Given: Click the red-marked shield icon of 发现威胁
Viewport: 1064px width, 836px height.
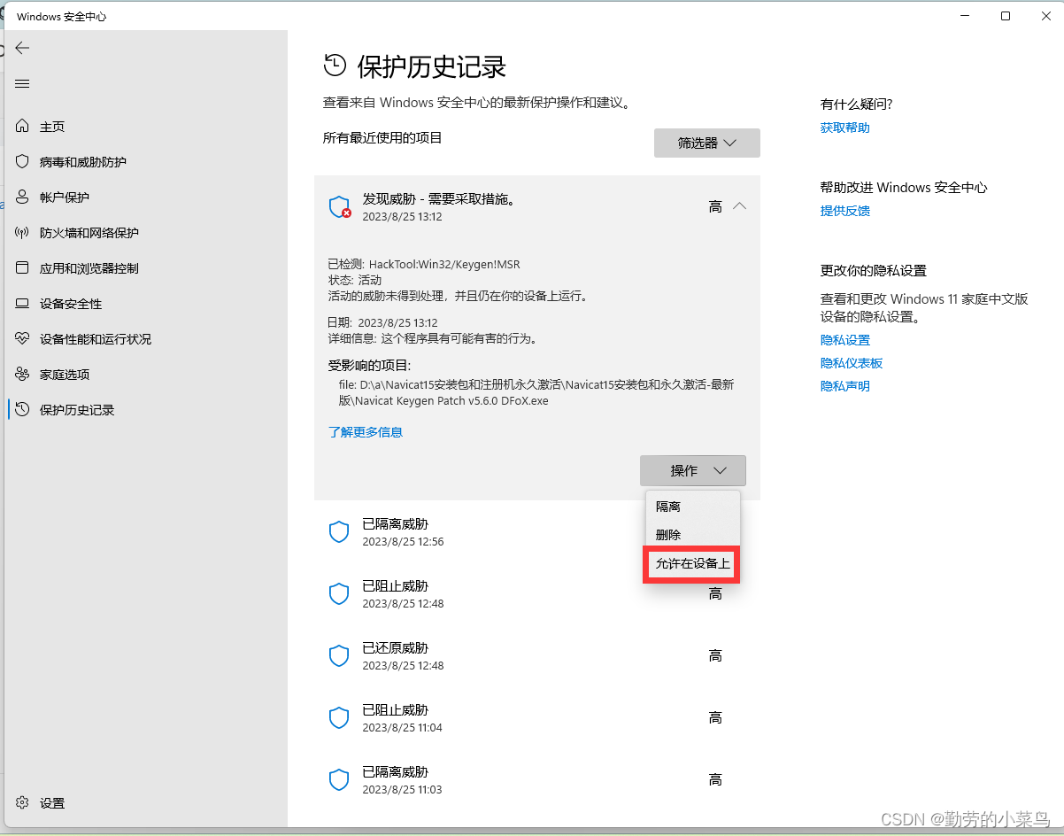Looking at the screenshot, I should [x=340, y=207].
